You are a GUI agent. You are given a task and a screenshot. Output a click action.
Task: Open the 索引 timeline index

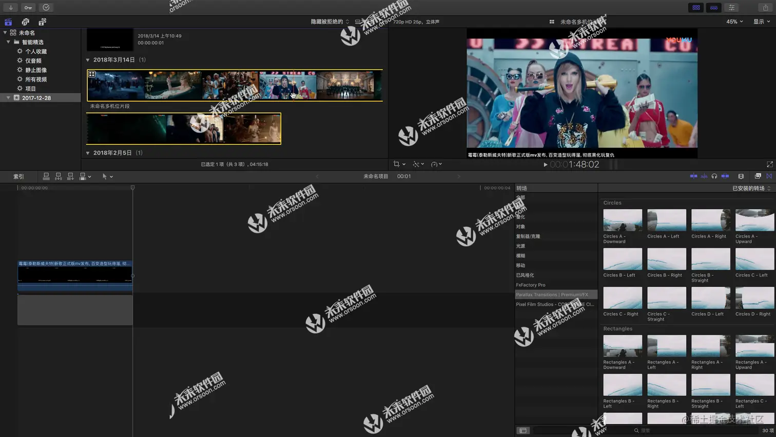tap(18, 176)
